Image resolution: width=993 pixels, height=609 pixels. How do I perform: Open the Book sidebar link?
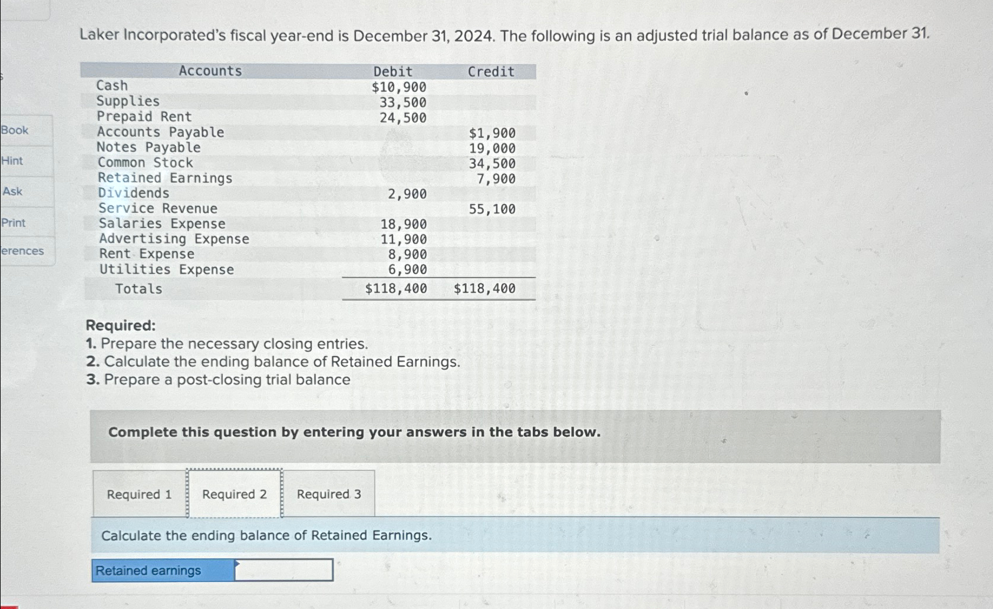(15, 130)
